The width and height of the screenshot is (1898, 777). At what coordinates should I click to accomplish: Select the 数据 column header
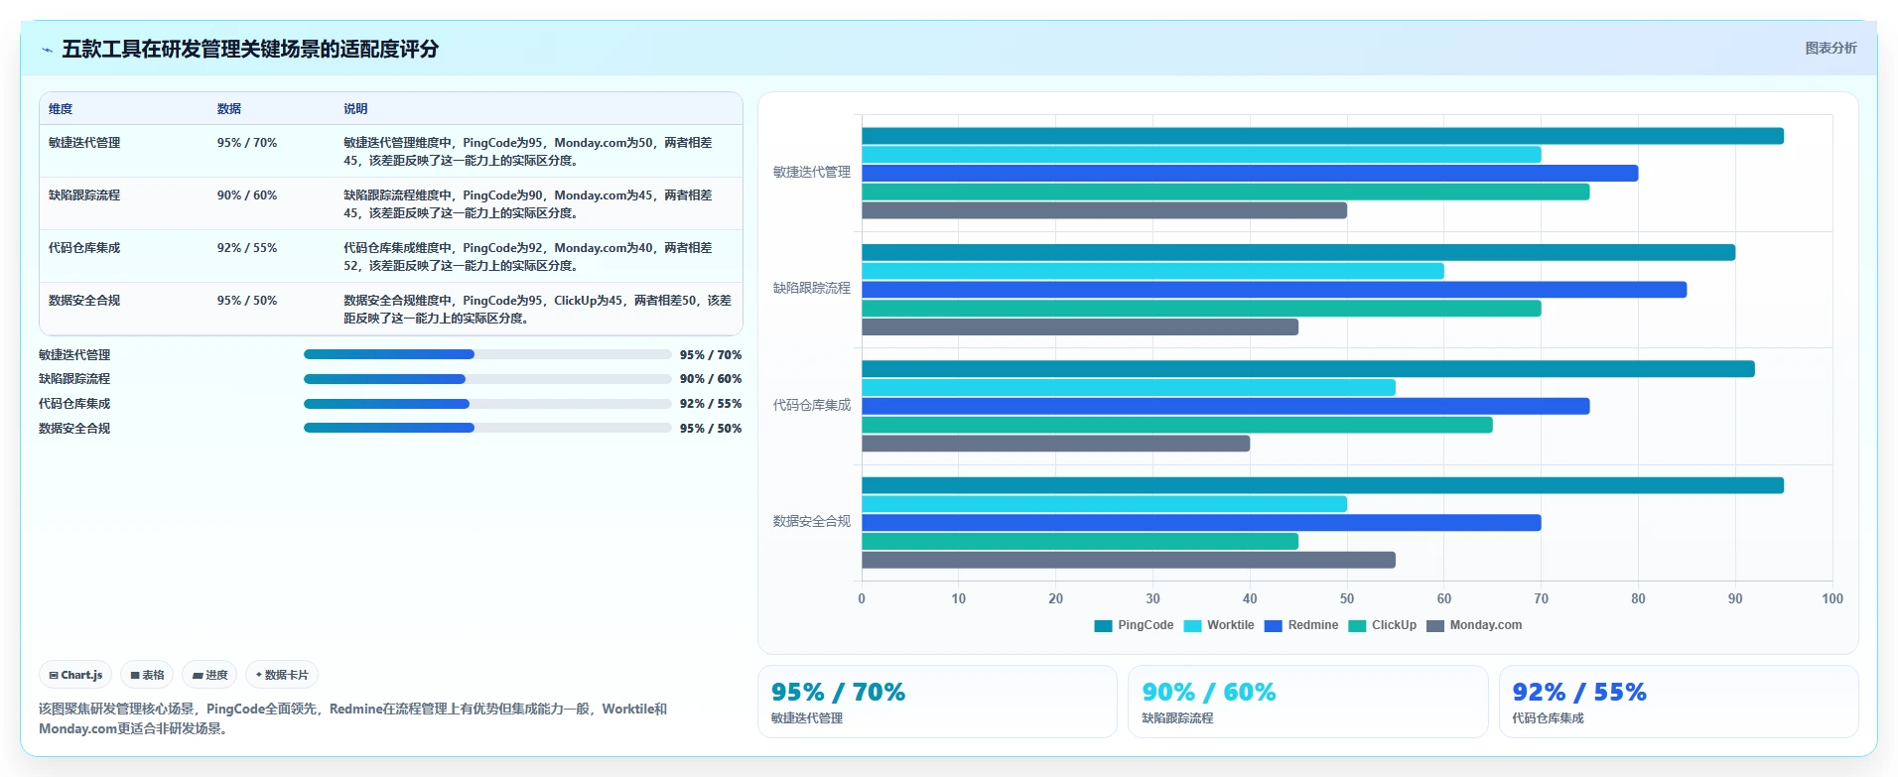229,109
